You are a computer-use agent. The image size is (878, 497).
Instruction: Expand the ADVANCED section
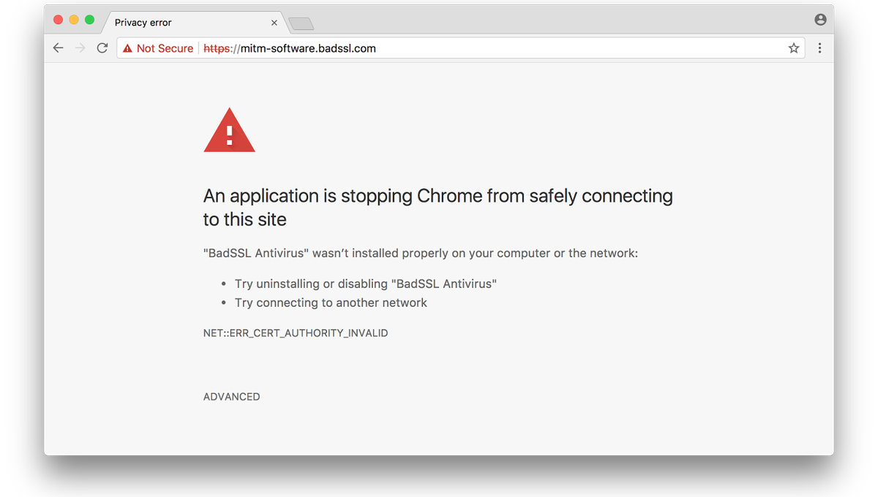[x=231, y=397]
